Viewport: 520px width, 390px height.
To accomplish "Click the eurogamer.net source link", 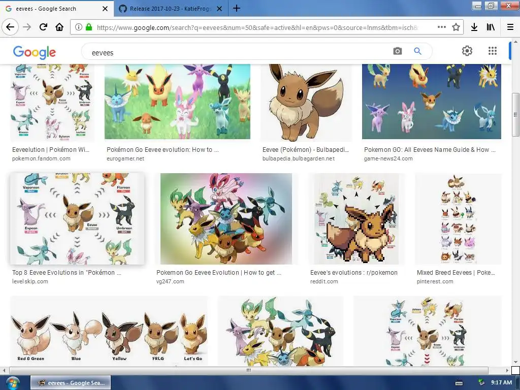I will tap(125, 158).
